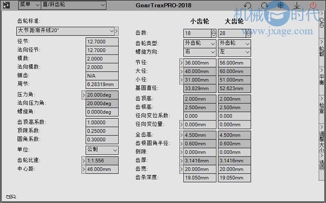Click the 螺旋角 field showing 0.0000deg

coord(102,112)
